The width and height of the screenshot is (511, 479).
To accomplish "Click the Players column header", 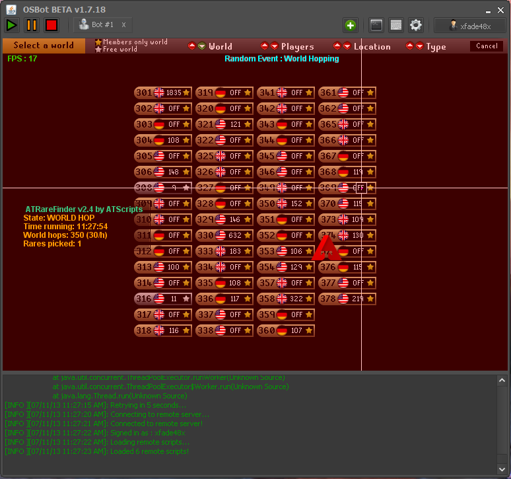I will pyautogui.click(x=298, y=47).
